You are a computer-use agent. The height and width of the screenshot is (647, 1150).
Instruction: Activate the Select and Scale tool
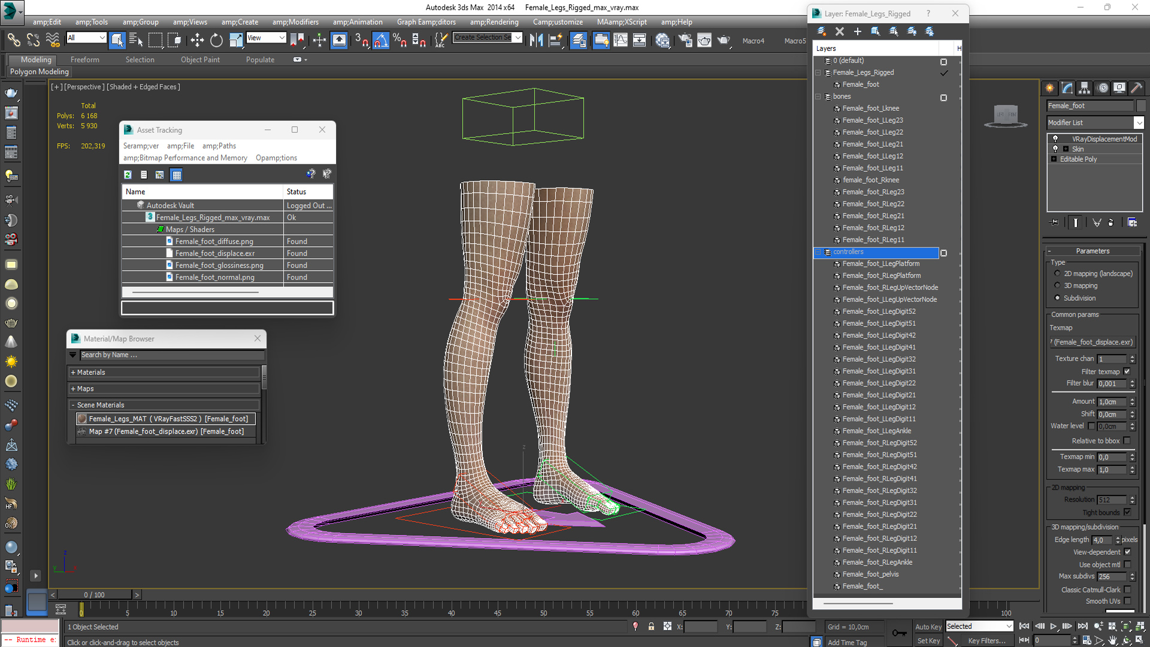tap(236, 40)
